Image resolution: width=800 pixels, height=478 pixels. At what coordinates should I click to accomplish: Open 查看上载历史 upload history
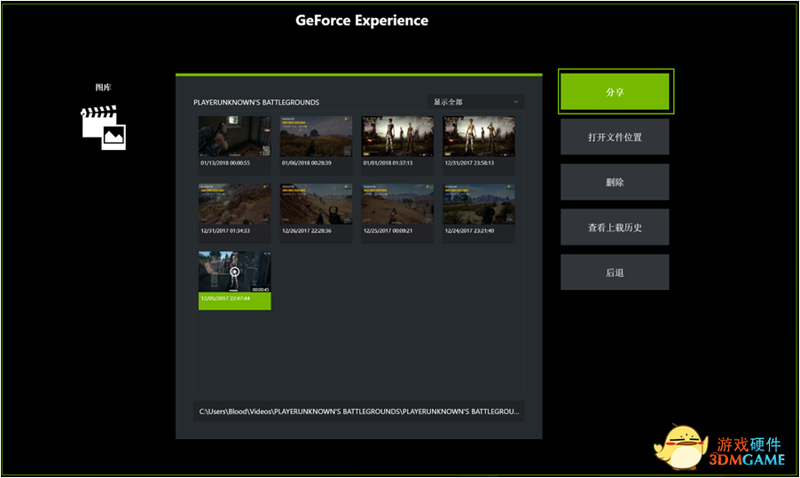pos(615,227)
